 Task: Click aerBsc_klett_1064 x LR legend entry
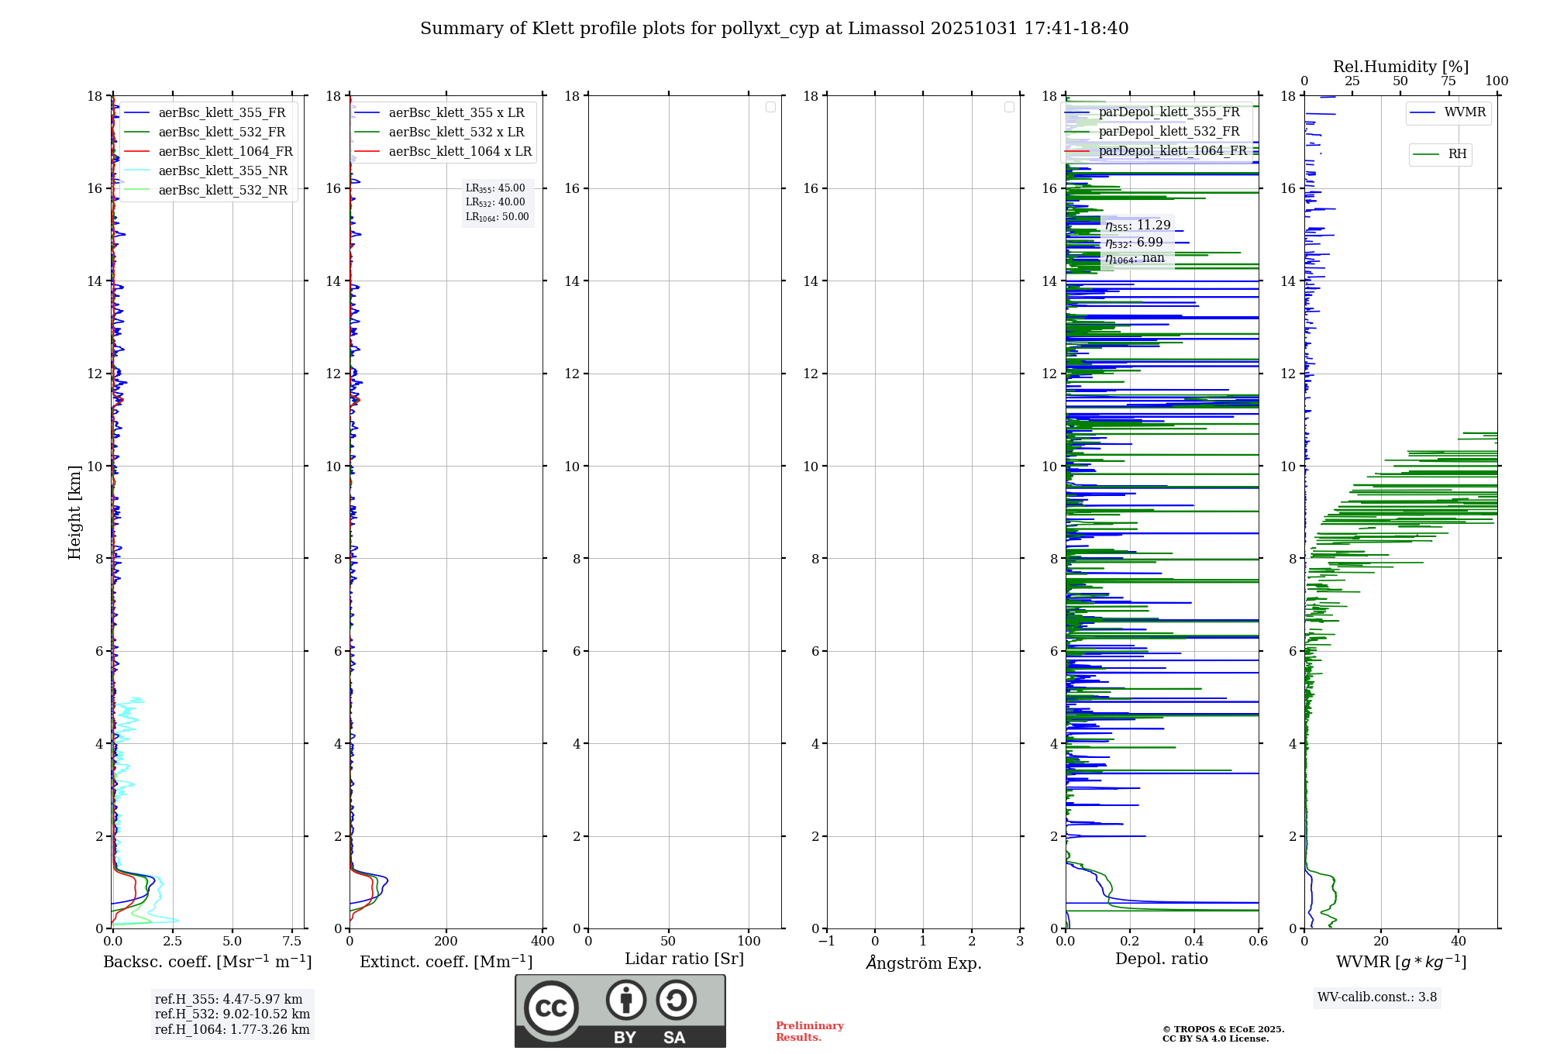coord(460,152)
